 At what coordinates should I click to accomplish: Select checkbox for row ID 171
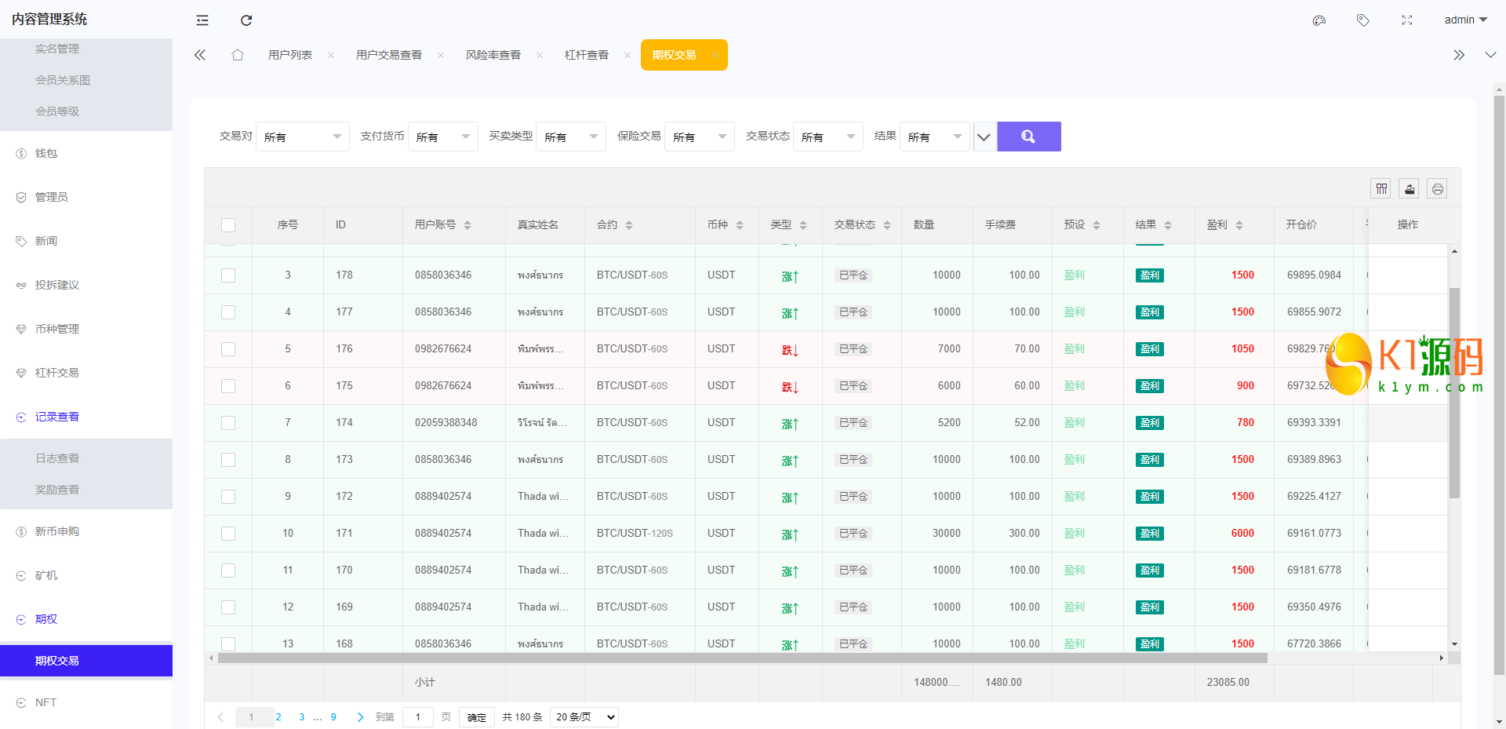pyautogui.click(x=228, y=534)
